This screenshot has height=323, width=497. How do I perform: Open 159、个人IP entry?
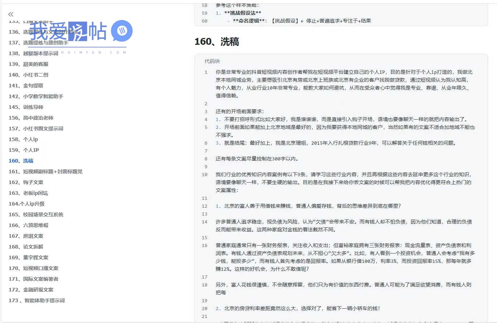(24, 150)
